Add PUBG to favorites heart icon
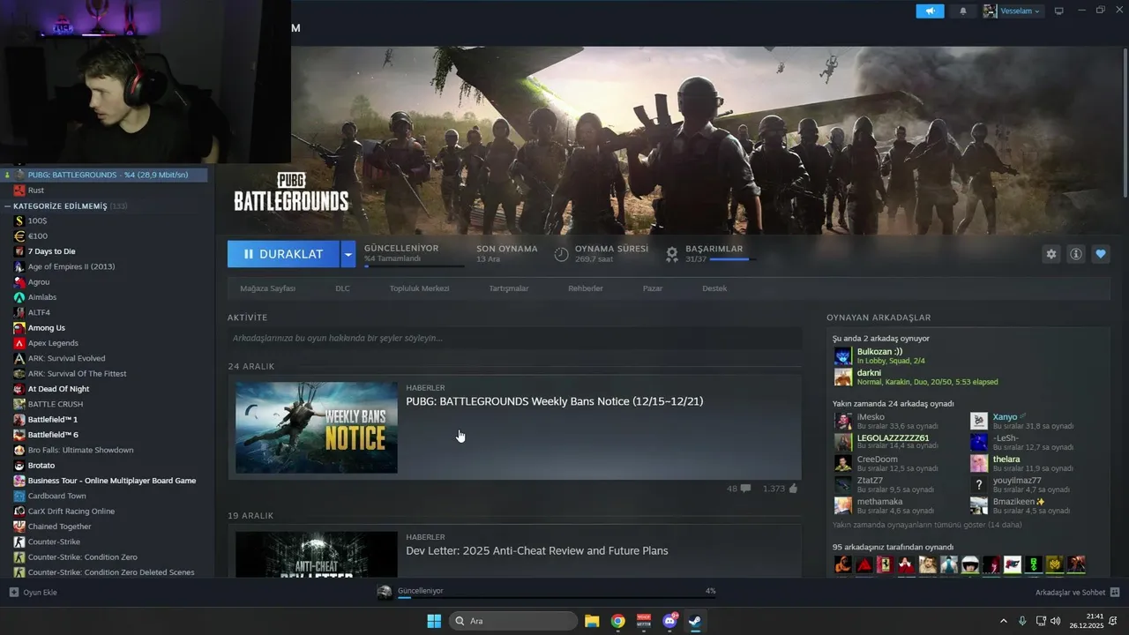Image resolution: width=1129 pixels, height=635 pixels. tap(1101, 254)
